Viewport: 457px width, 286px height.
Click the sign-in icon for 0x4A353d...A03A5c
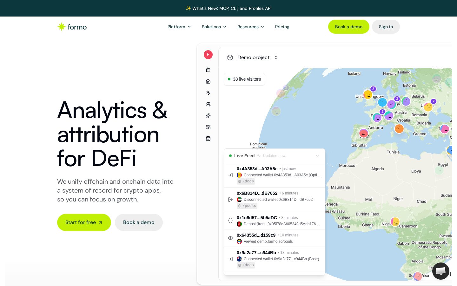[230, 175]
